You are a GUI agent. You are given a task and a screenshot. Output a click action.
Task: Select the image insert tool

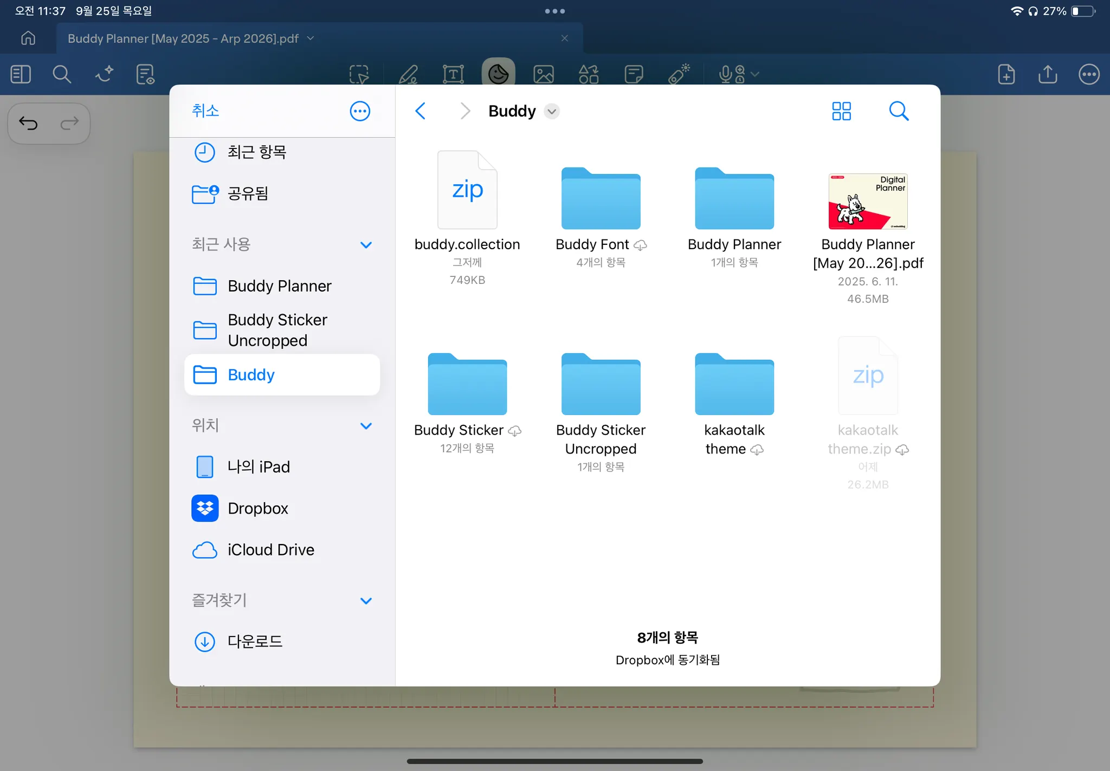[543, 74]
